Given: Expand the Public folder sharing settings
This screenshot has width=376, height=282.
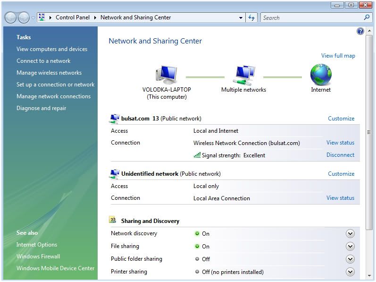Looking at the screenshot, I should (x=350, y=259).
